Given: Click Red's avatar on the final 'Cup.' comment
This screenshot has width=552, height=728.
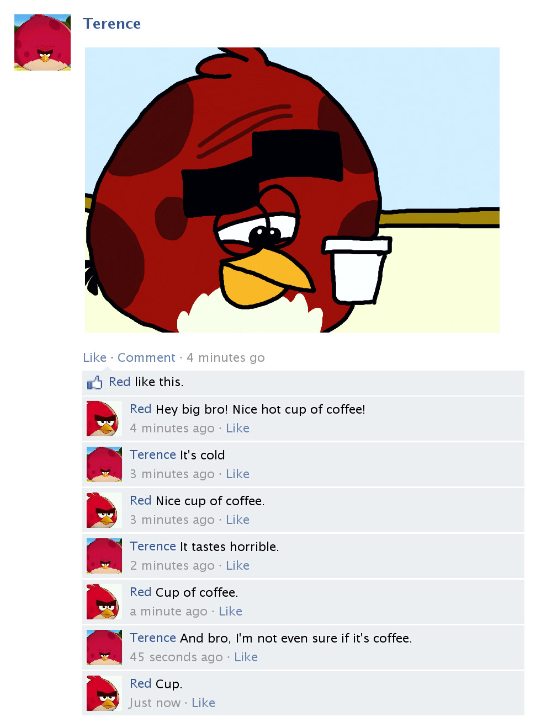Looking at the screenshot, I should point(104,693).
